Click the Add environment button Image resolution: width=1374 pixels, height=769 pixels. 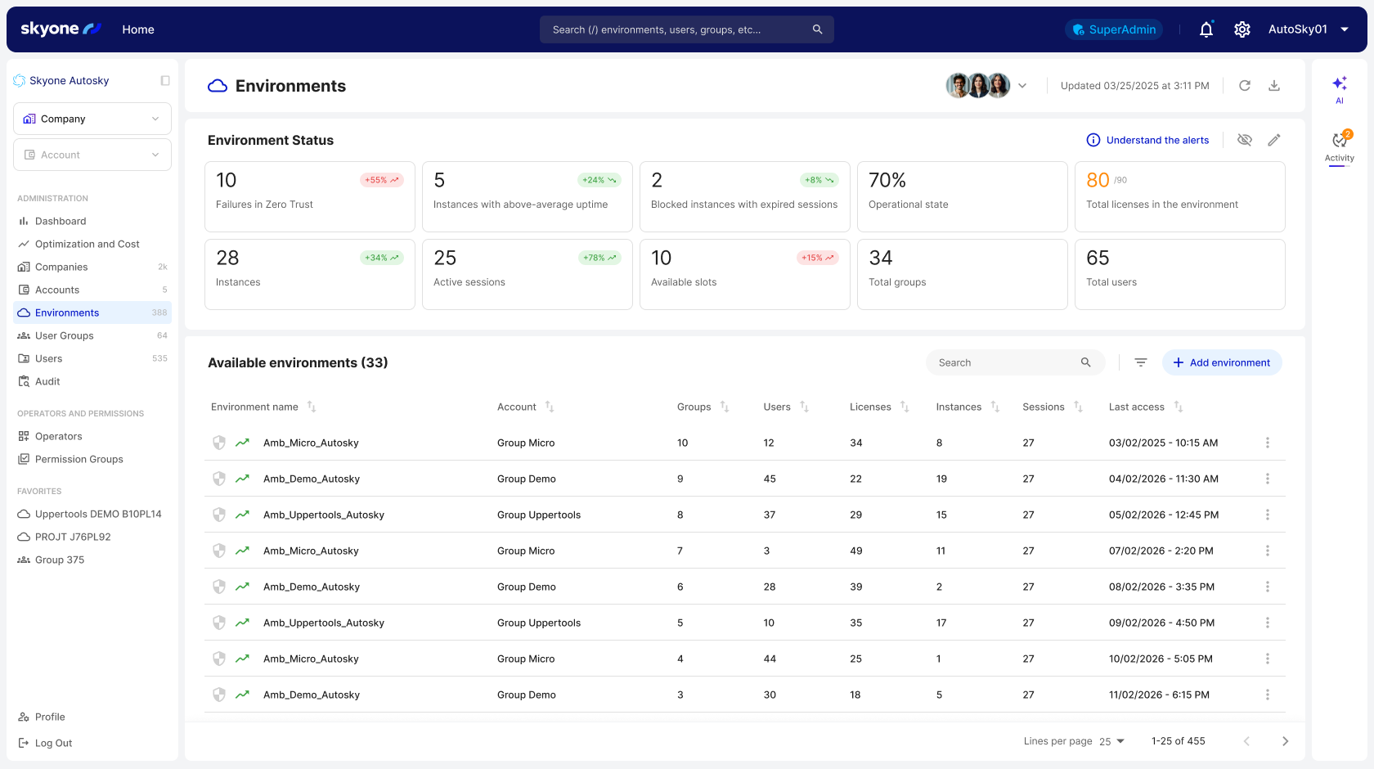pyautogui.click(x=1221, y=362)
